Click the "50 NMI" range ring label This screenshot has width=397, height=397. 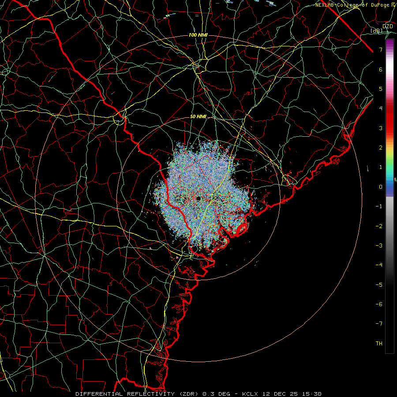[198, 116]
